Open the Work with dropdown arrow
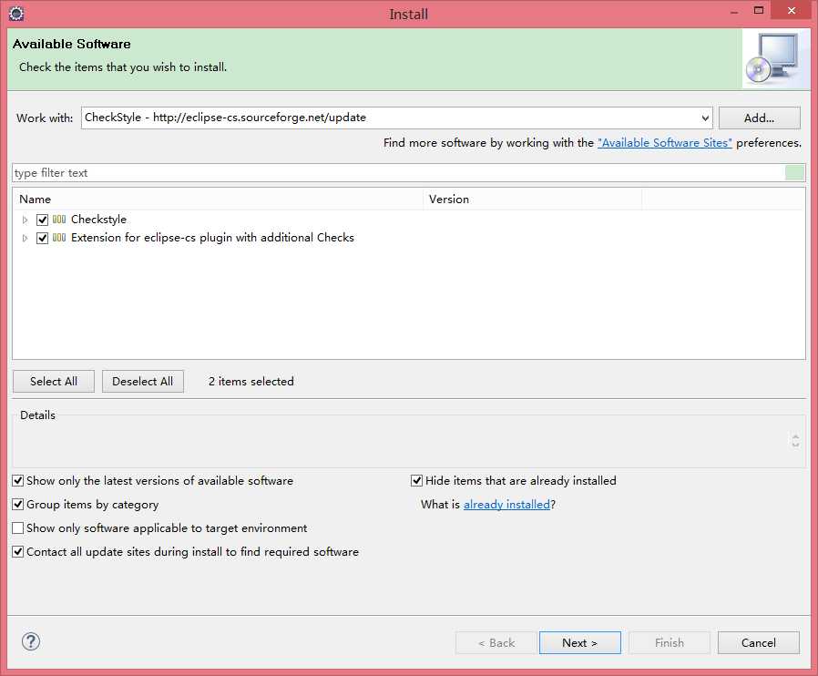The image size is (818, 676). (x=705, y=118)
